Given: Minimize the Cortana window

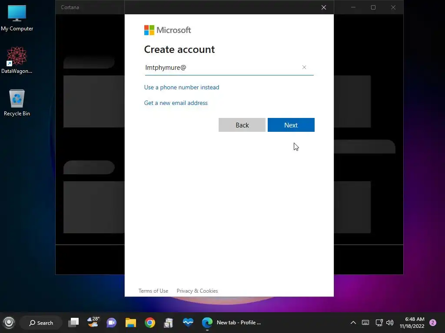Looking at the screenshot, I should 353,7.
